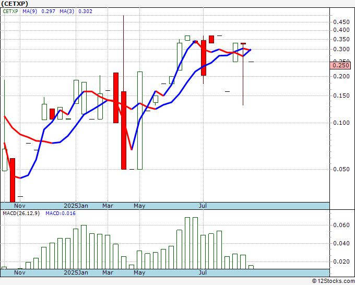Click the 0.200 price axis label
This screenshot has height=285, width=355.
click(341, 76)
